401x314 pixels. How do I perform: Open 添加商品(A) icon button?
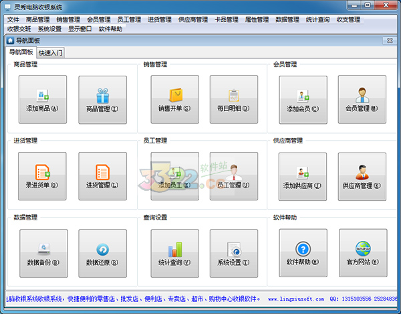(43, 99)
